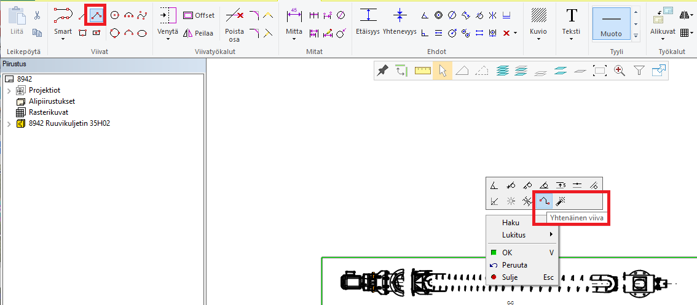Toggle the arrow selection cursor mode
Image resolution: width=697 pixels, height=305 pixels.
point(442,71)
